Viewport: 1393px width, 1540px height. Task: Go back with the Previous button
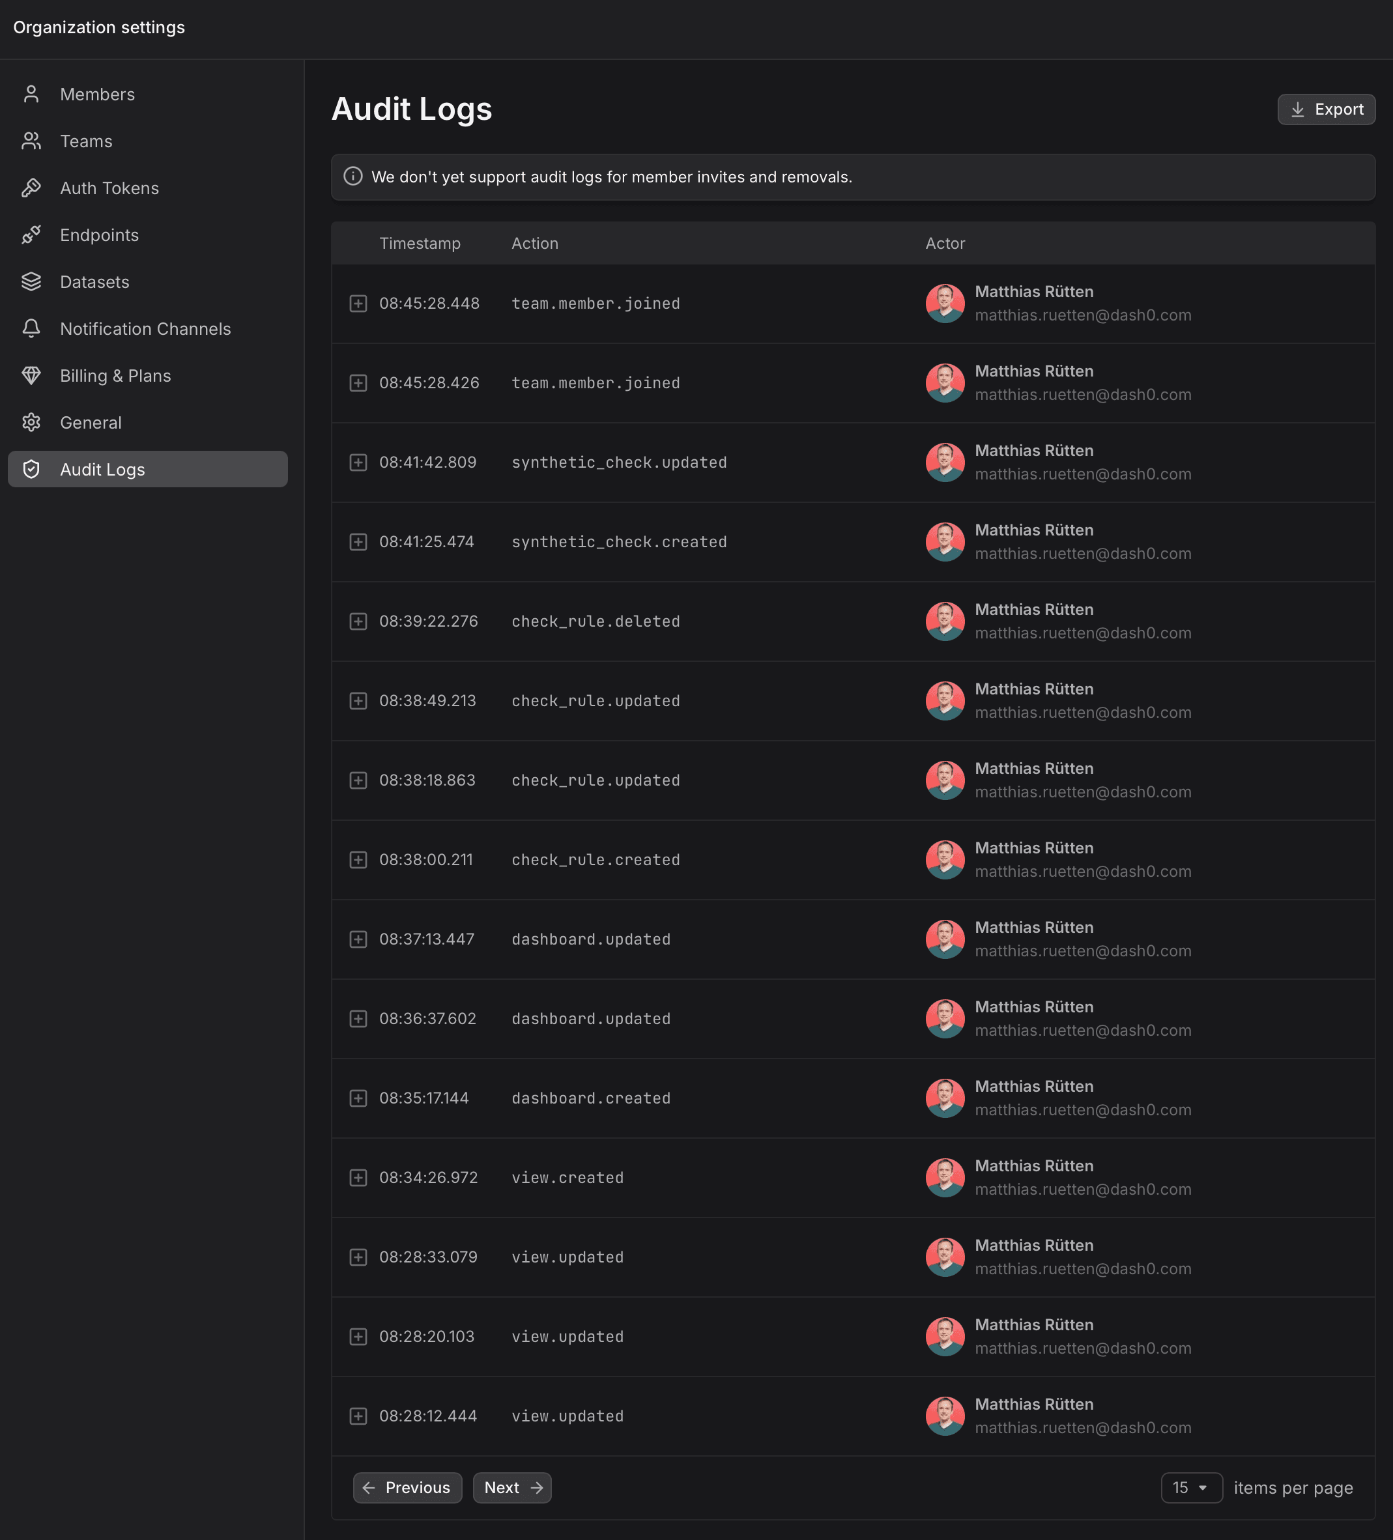(407, 1487)
